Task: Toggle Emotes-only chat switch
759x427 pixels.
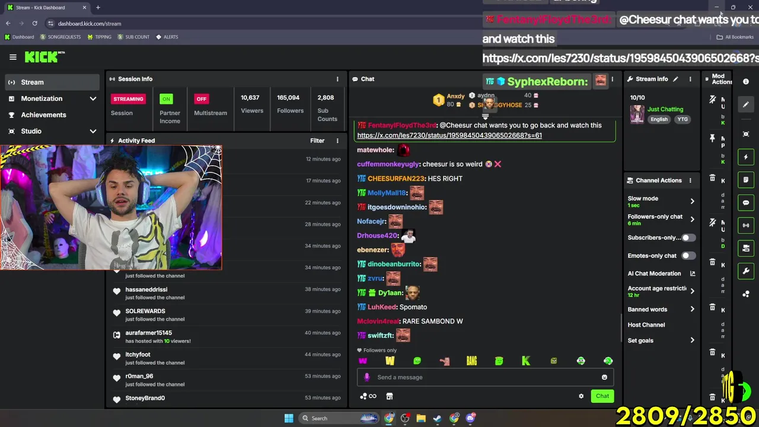Action: (x=688, y=256)
